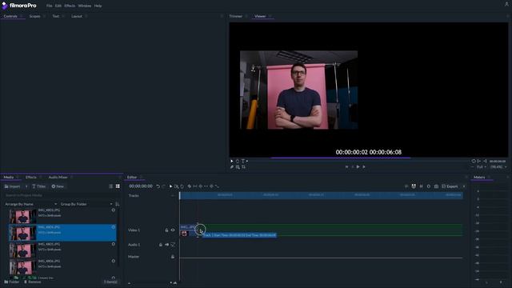Open the Export options dropdown arrow
Image resolution: width=512 pixels, height=288 pixels.
click(x=464, y=186)
